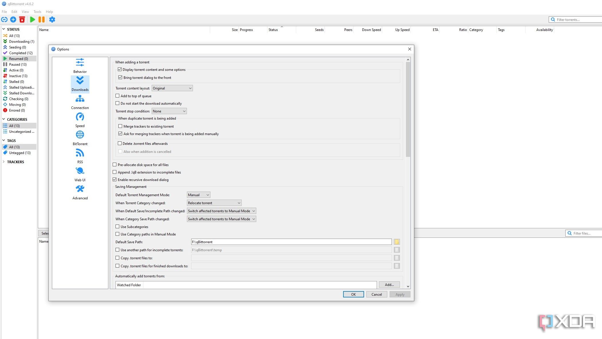Click the orange Pause toolbar icon

(42, 20)
